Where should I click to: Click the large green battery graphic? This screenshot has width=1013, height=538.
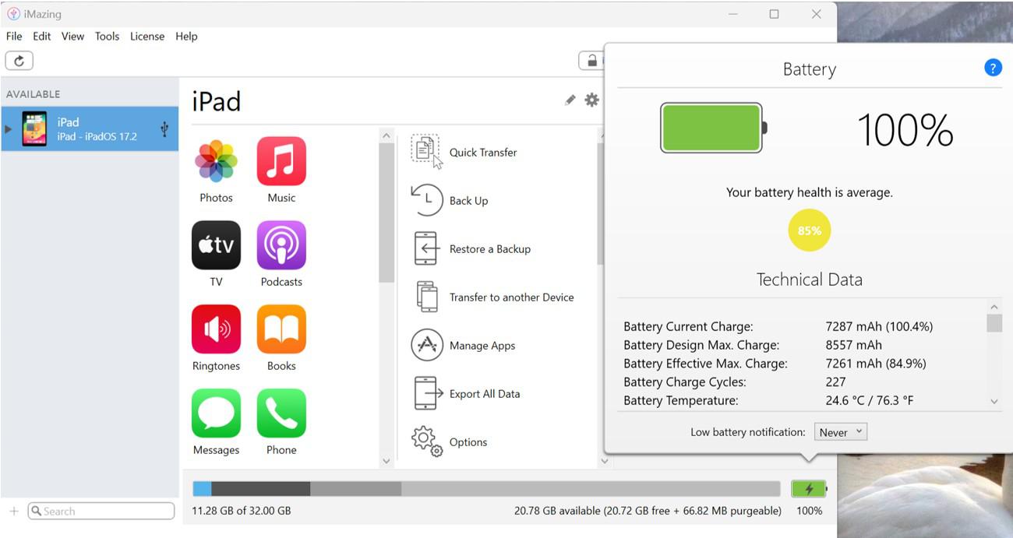pyautogui.click(x=713, y=128)
